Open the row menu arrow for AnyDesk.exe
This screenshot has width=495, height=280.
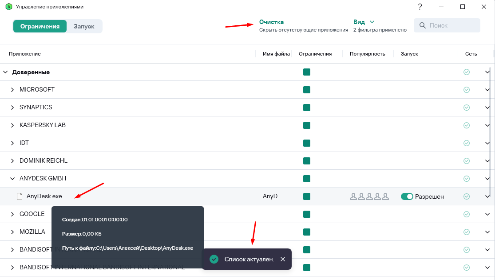pos(487,196)
